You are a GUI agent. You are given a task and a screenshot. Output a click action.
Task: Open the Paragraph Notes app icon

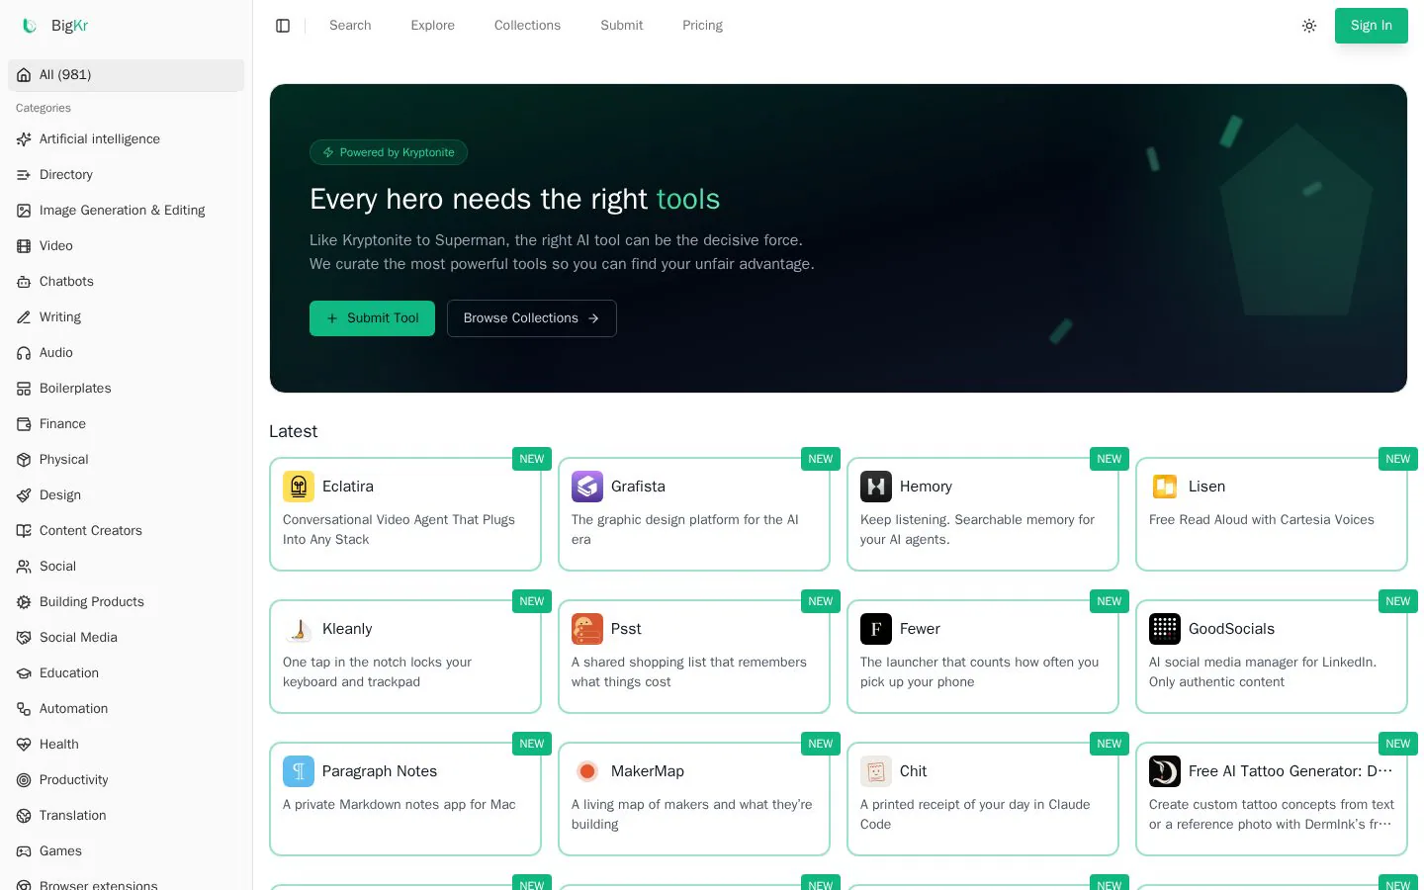click(299, 771)
